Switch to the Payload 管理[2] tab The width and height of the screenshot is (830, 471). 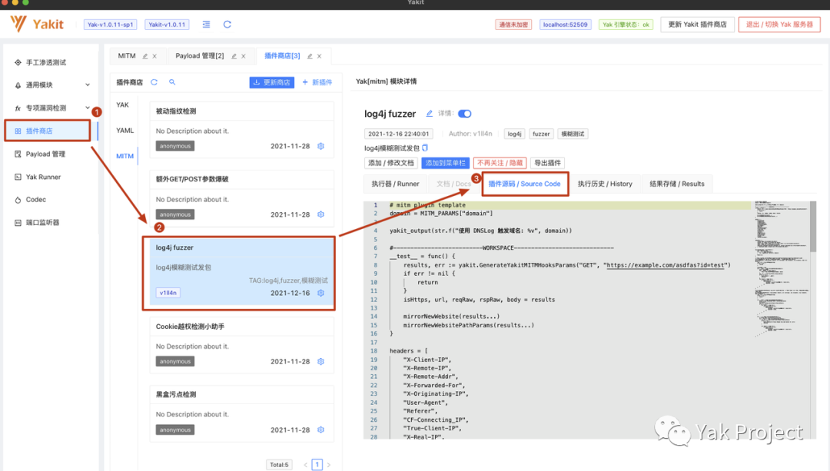200,55
